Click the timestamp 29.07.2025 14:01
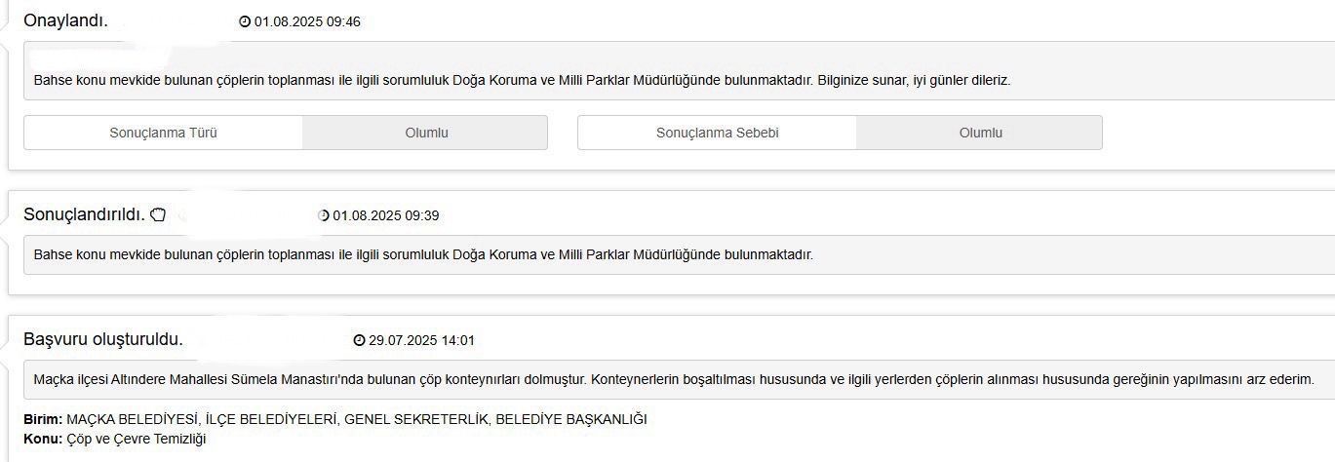 point(421,340)
